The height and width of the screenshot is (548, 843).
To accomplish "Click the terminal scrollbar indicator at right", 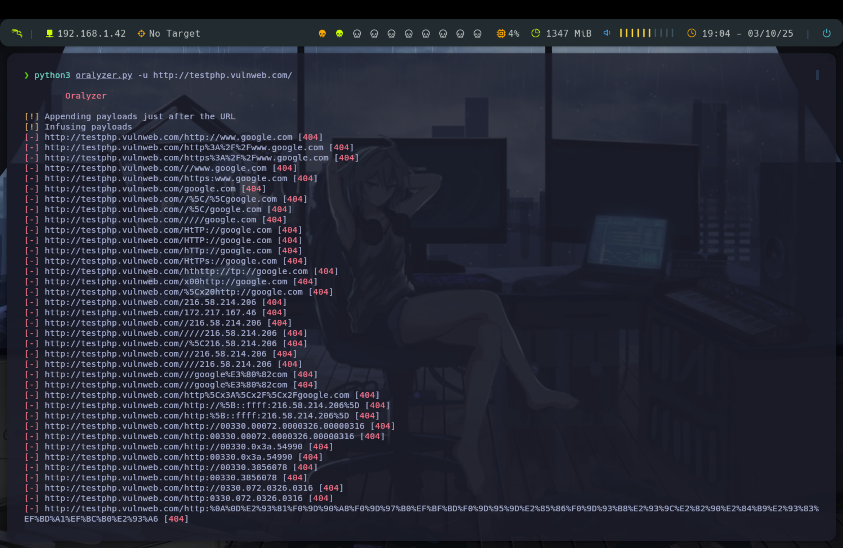I will pos(817,75).
